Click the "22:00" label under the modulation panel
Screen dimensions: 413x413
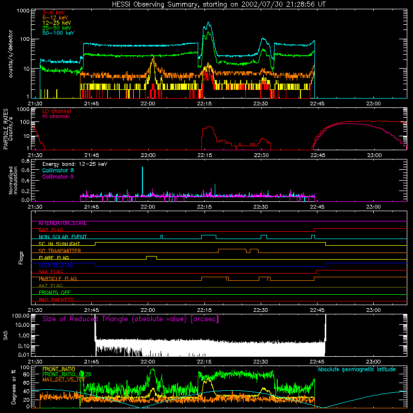(148, 207)
